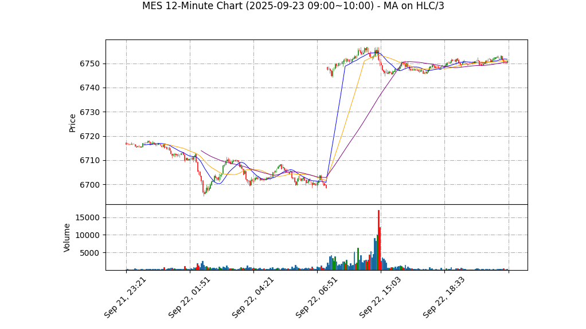
Task: Click the 'Sep 22, 04:21' time label
Action: pos(252,298)
